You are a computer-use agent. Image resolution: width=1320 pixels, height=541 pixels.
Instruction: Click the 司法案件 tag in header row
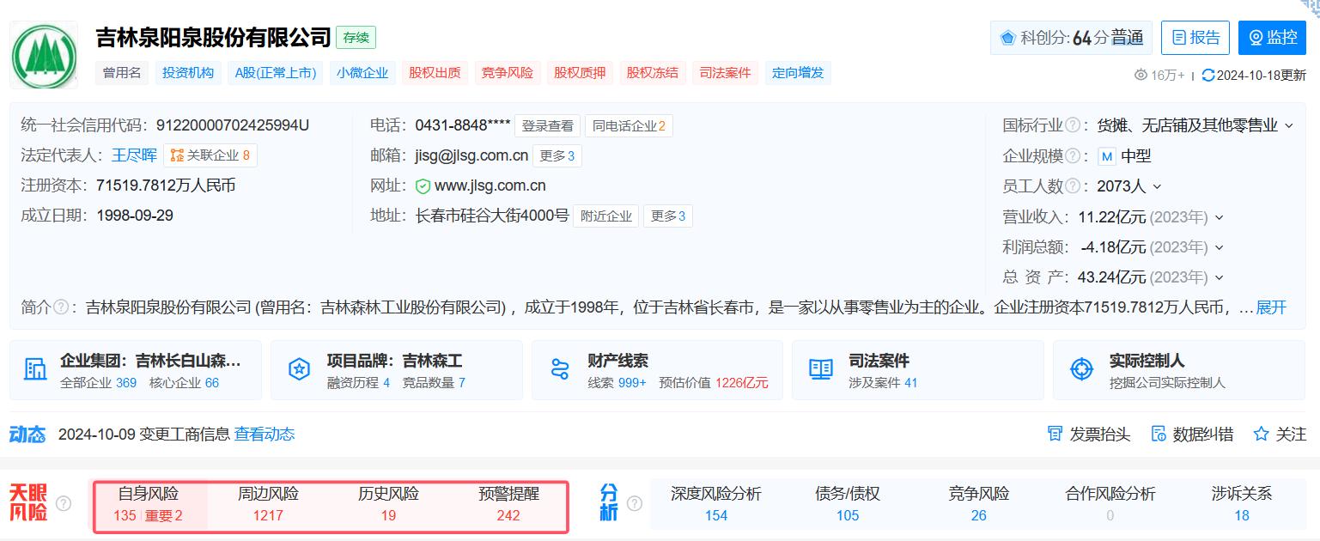click(725, 73)
